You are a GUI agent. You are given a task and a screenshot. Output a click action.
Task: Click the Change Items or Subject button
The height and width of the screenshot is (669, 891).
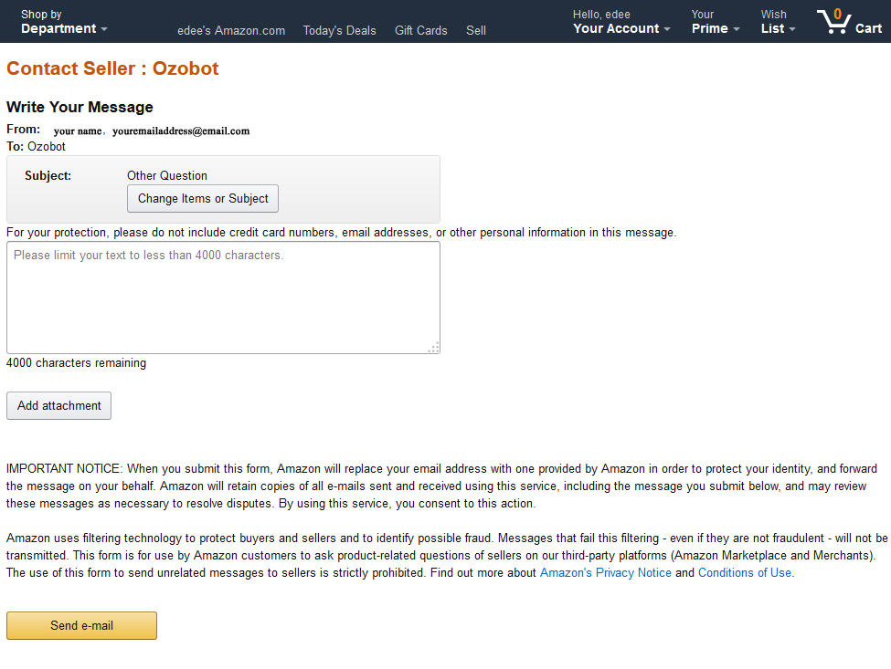click(x=203, y=199)
